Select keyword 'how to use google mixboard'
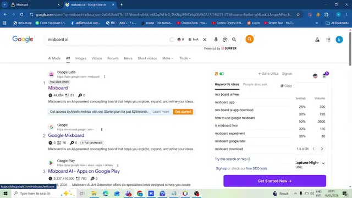The height and width of the screenshot is (198, 352). coord(235,118)
